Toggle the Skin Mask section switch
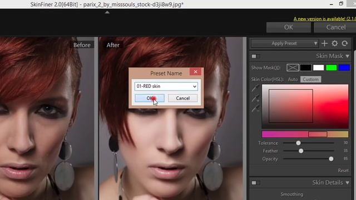Viewport: 356px width, 200px height. pos(255,56)
